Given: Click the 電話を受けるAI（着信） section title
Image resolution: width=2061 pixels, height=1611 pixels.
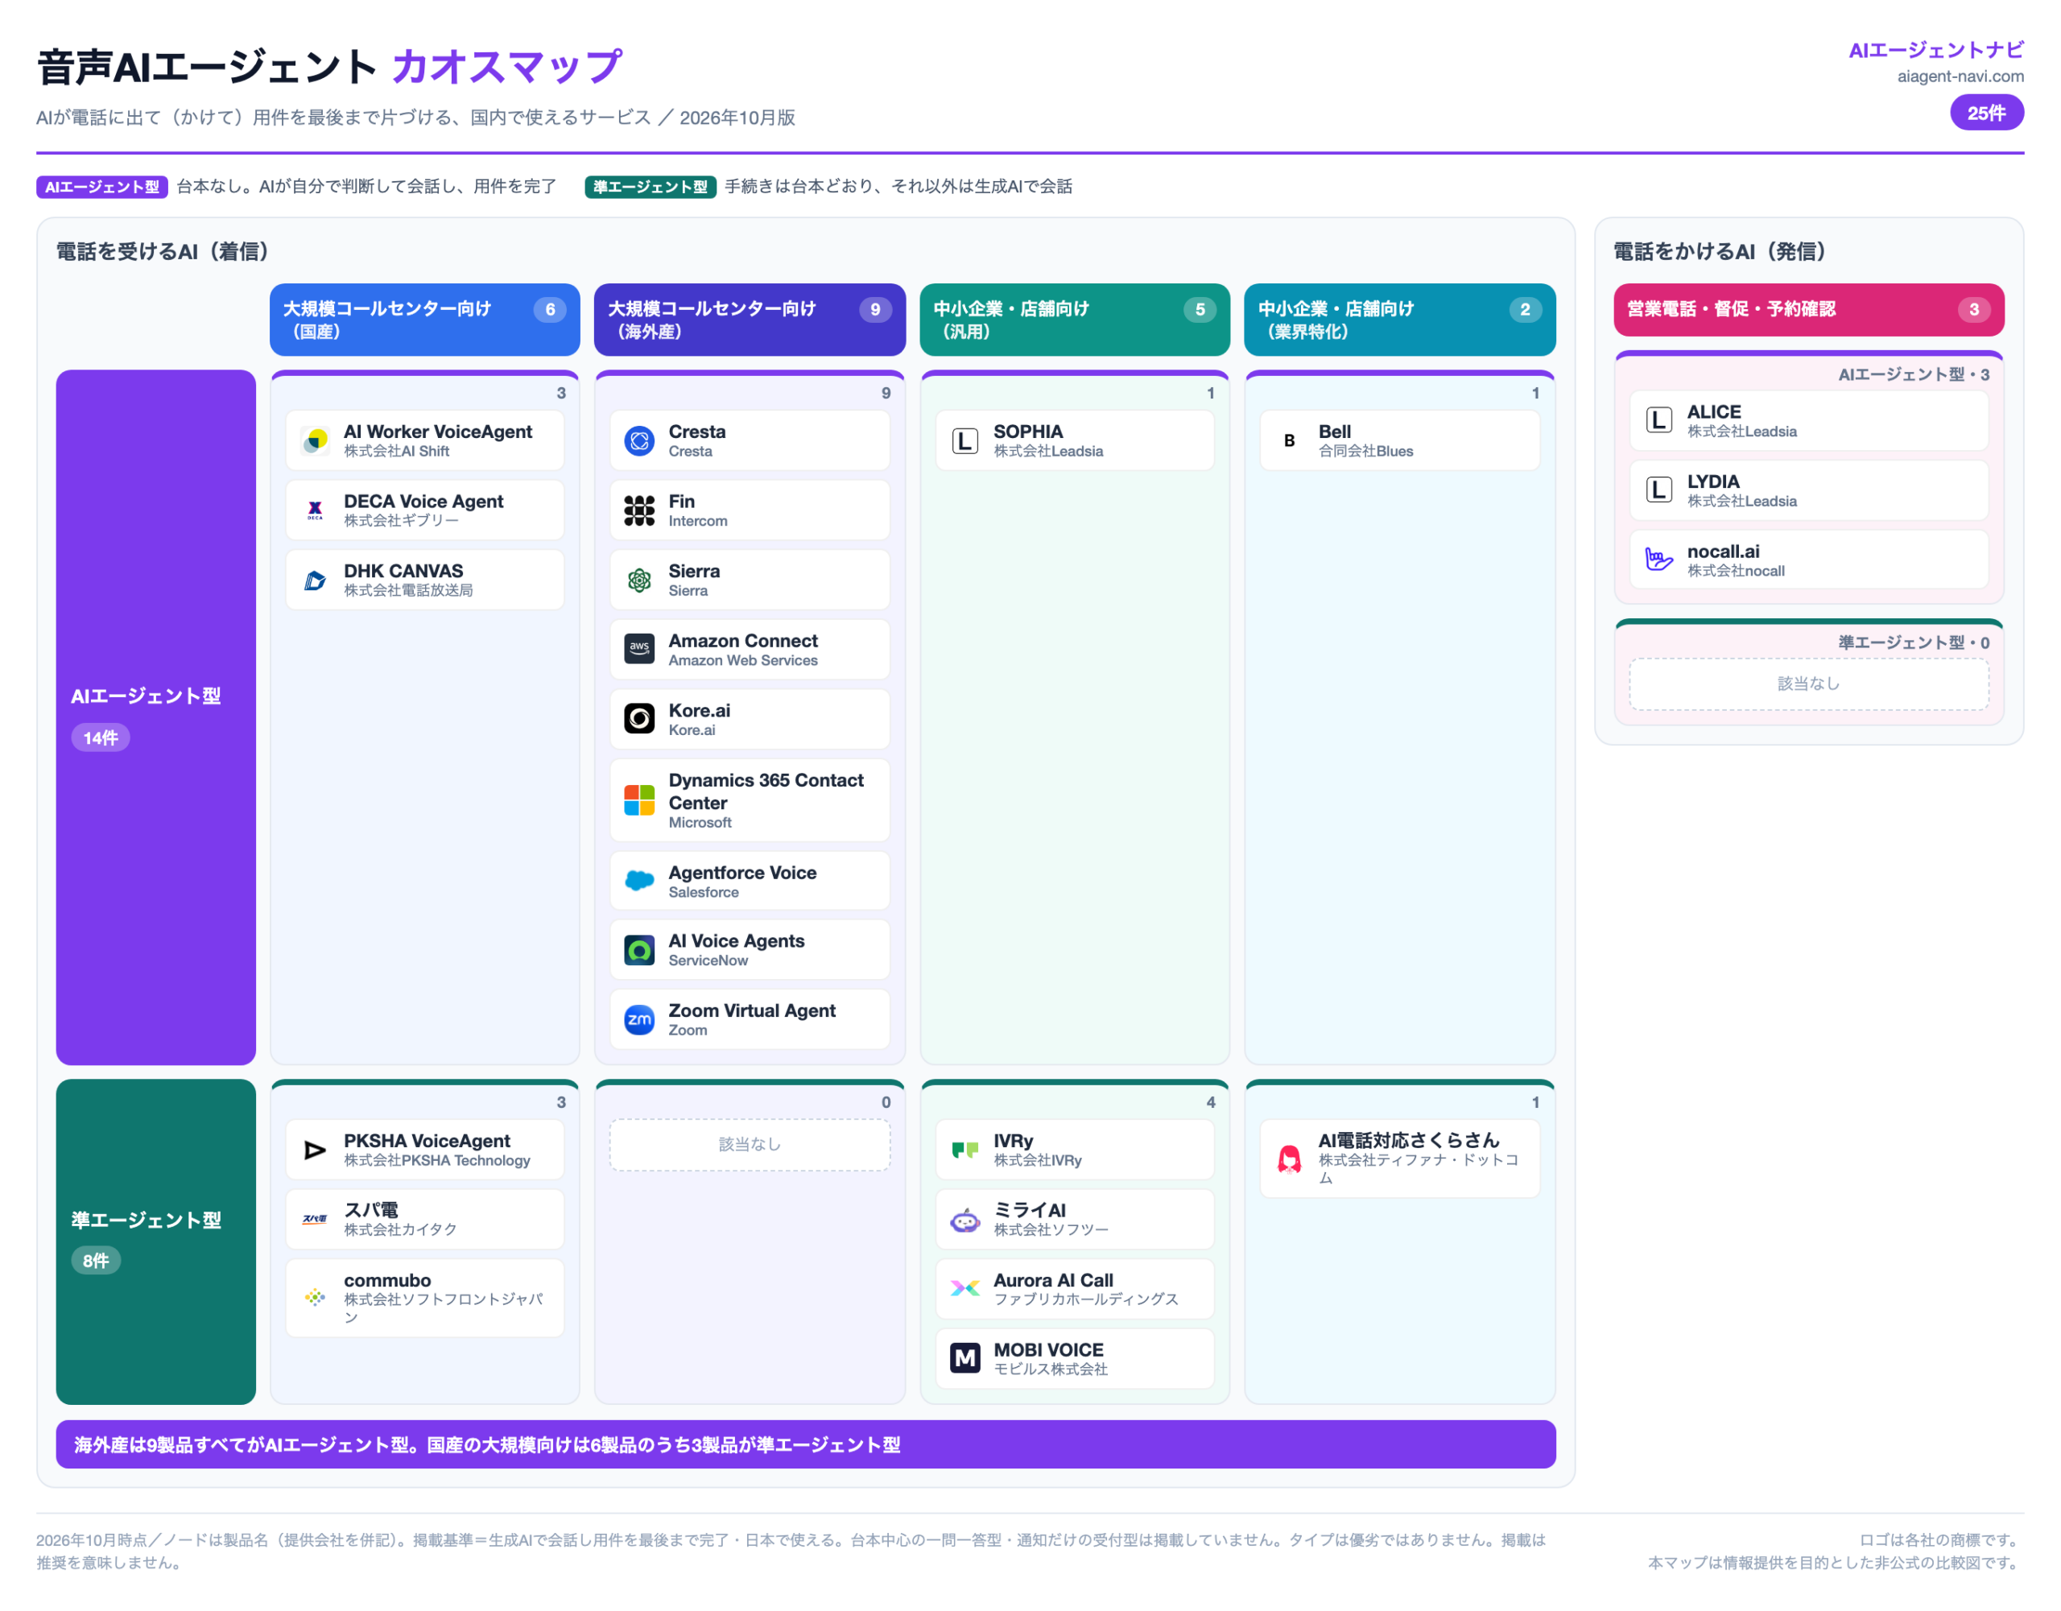Looking at the screenshot, I should click(163, 251).
